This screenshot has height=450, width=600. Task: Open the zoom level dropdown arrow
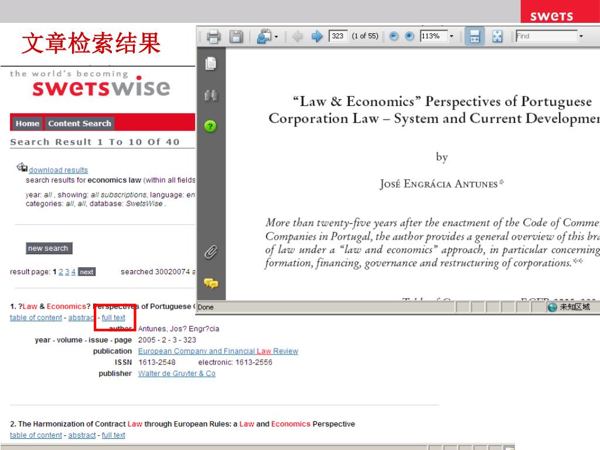click(452, 36)
